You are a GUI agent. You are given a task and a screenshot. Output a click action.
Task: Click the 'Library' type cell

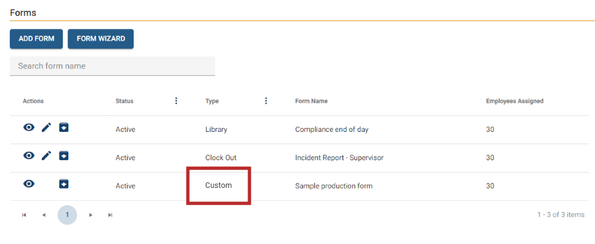tap(216, 130)
